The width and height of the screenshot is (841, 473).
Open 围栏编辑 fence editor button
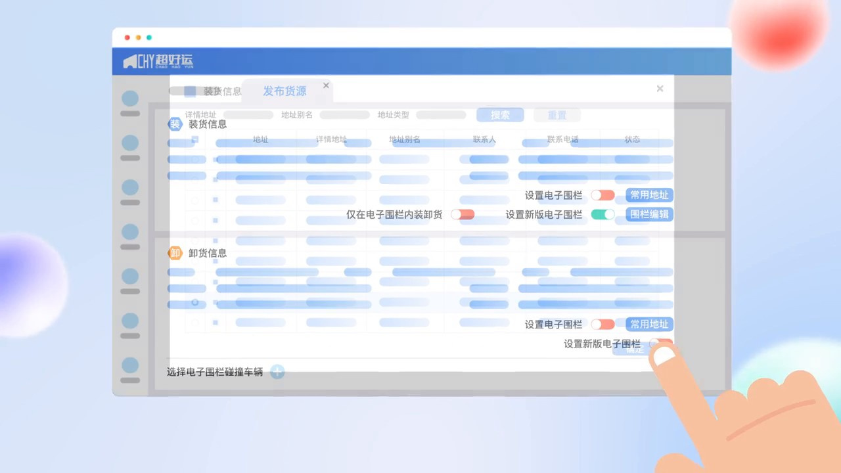click(x=649, y=214)
